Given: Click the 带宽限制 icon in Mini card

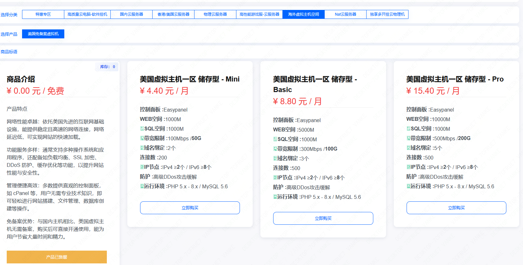Looking at the screenshot, I should pos(142,138).
